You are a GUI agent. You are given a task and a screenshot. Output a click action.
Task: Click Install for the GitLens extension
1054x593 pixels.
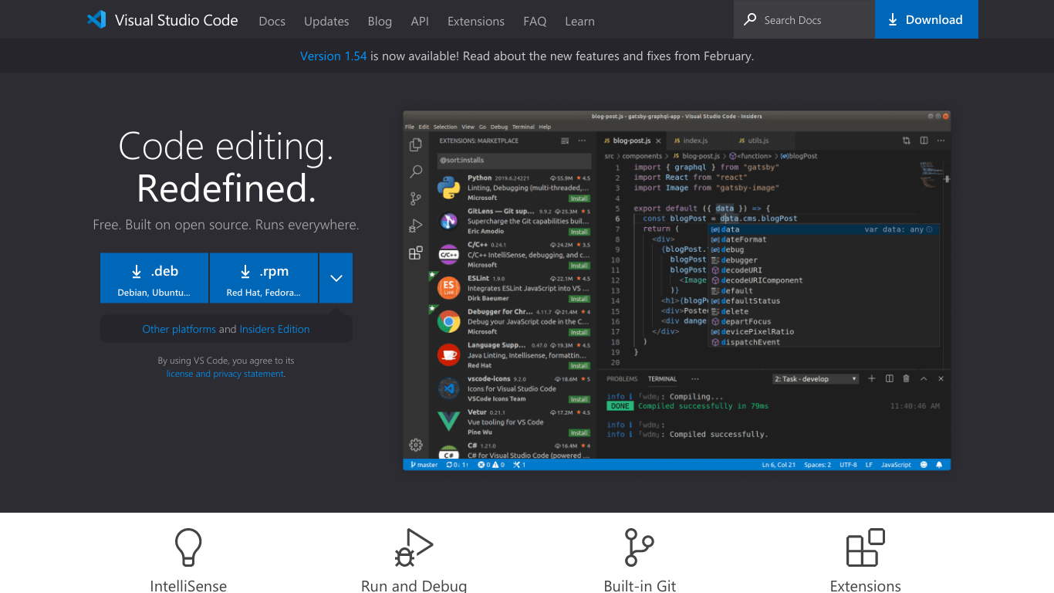pos(579,232)
